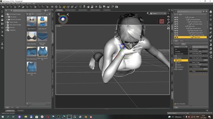Click the Render camera icon in toolbar
Viewport: 213px width, 119px height.
116,7
